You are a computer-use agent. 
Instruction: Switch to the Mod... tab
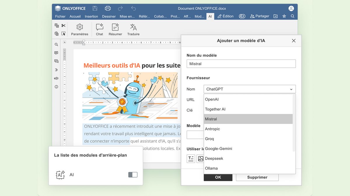199,17
